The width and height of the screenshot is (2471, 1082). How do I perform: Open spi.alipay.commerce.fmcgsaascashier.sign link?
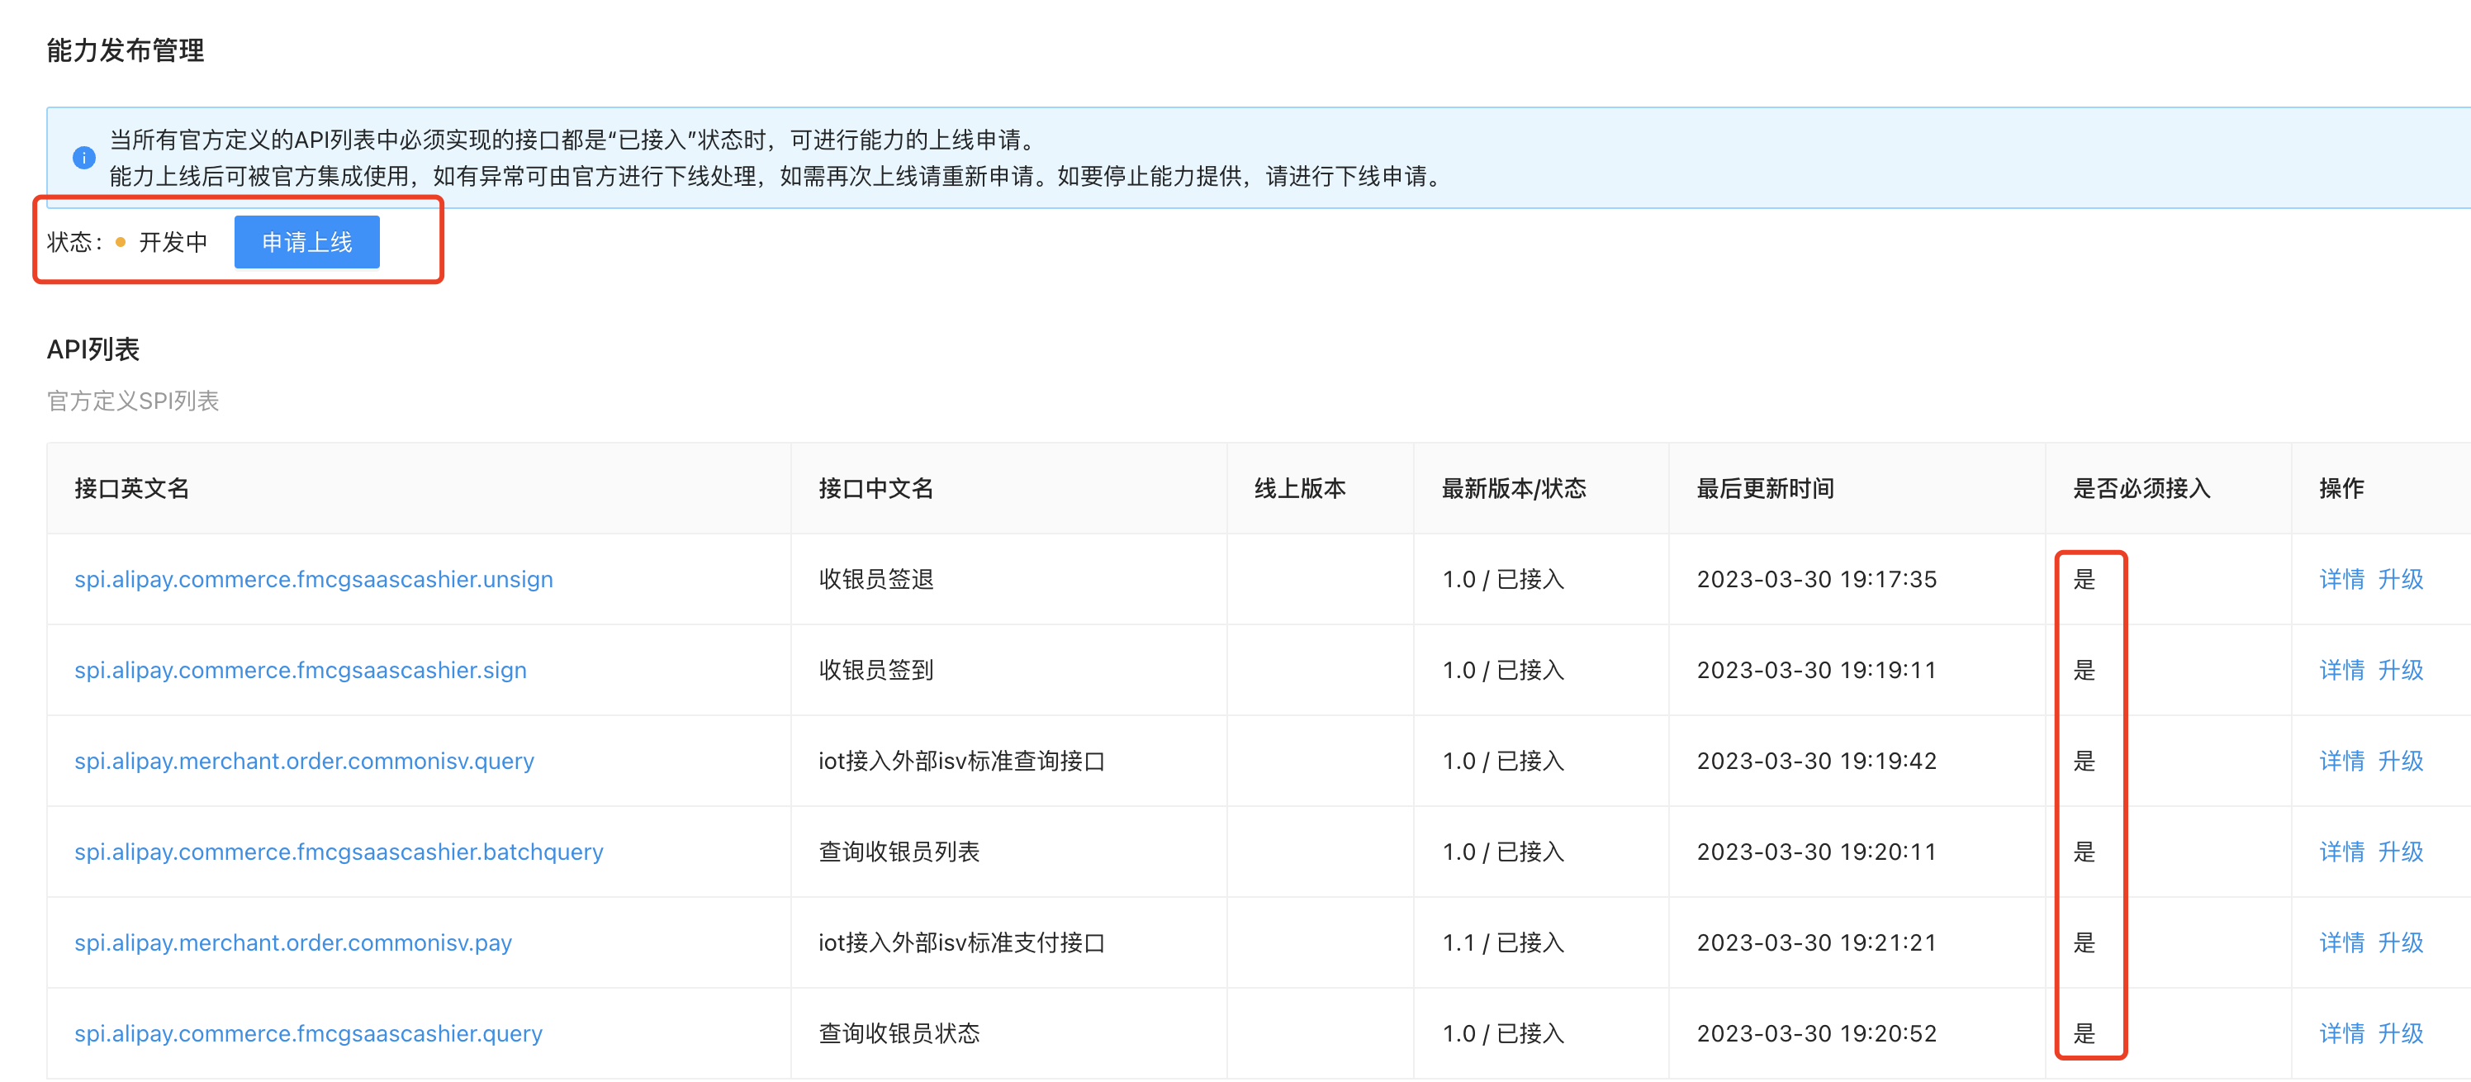coord(301,671)
